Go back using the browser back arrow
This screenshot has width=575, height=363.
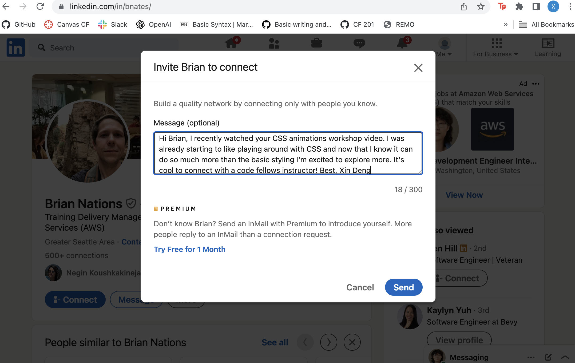6,6
